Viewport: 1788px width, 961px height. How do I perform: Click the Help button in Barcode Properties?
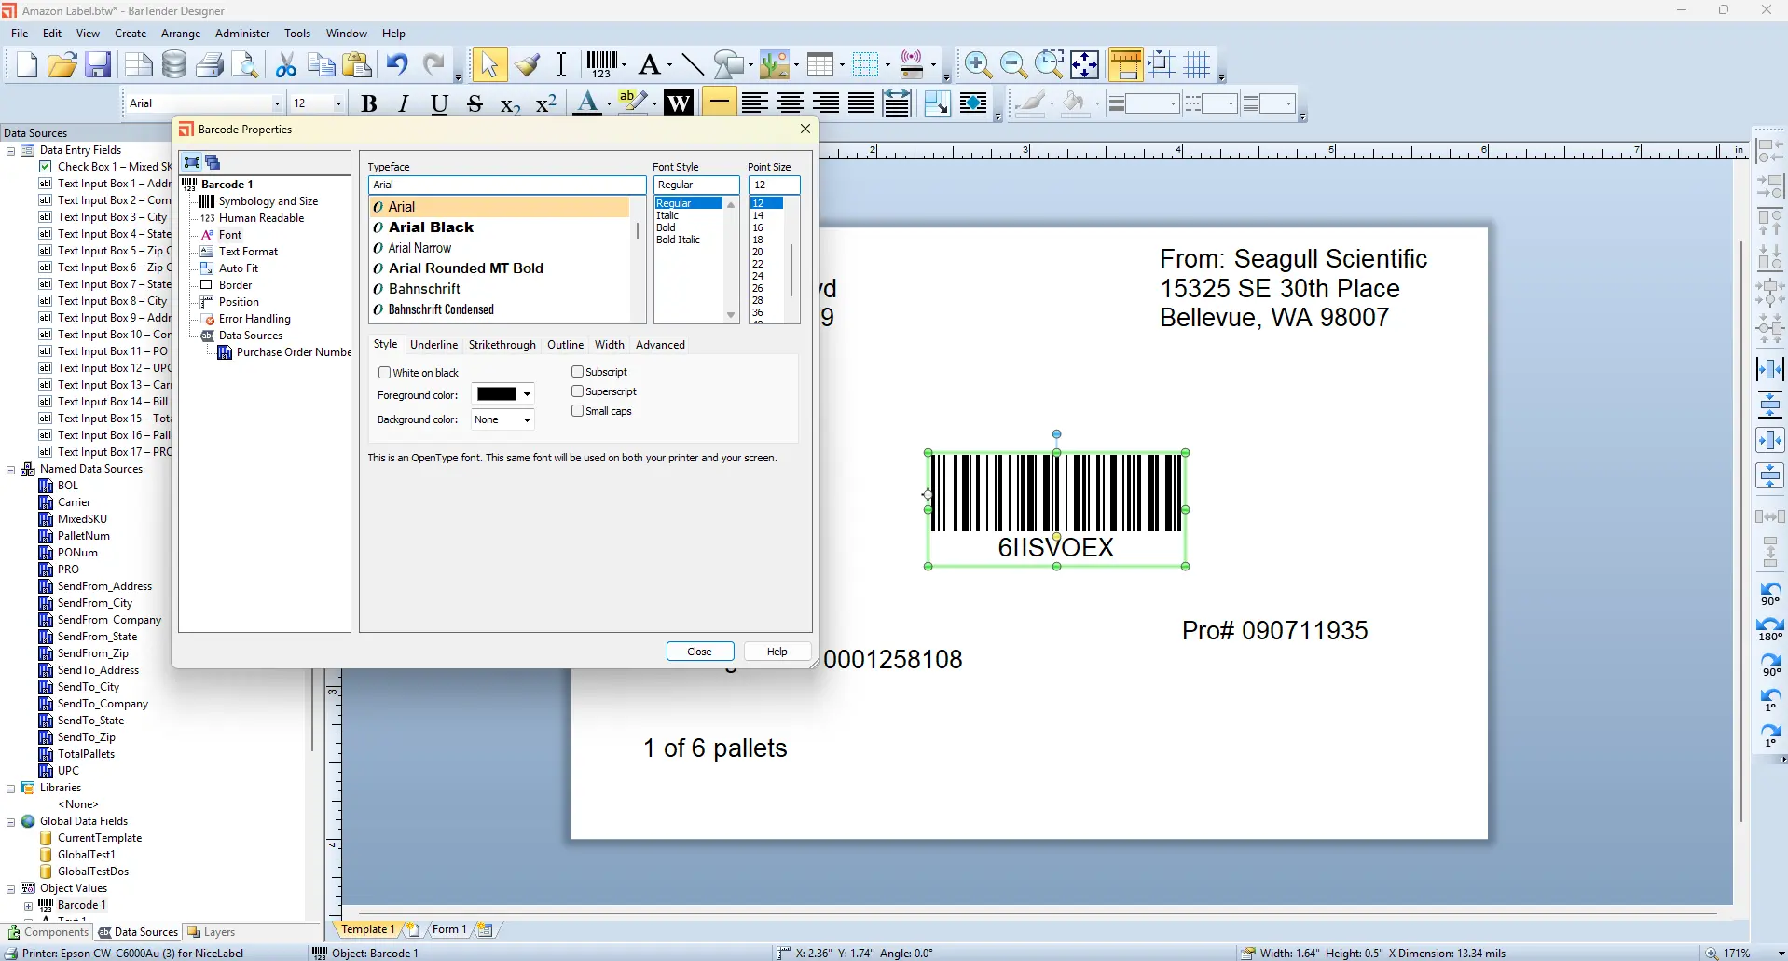tap(777, 652)
